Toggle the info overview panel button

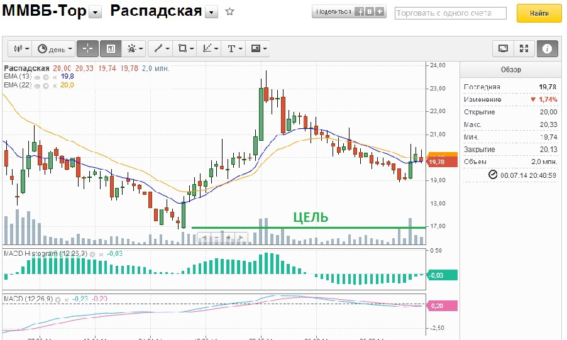[x=547, y=48]
